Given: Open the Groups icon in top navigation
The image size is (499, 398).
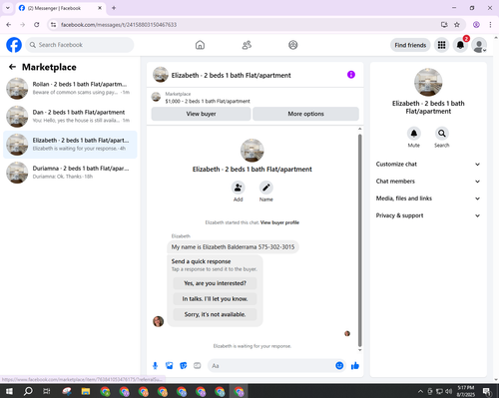Looking at the screenshot, I should tap(293, 45).
